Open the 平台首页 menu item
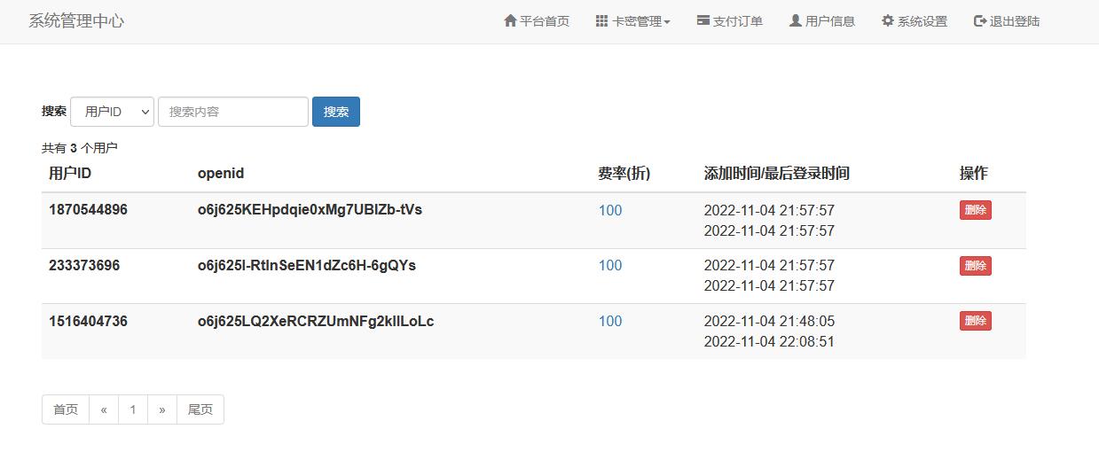1099x460 pixels. pyautogui.click(x=537, y=21)
